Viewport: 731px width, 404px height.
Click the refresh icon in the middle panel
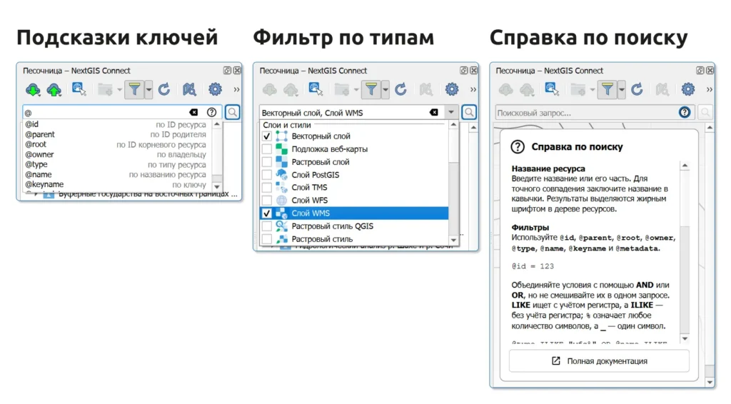point(401,89)
